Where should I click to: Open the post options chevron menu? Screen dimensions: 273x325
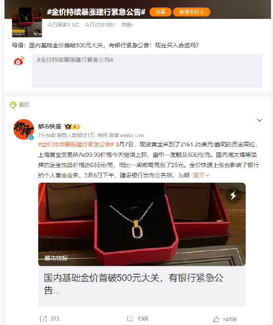260,120
